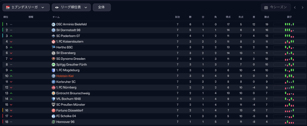Viewport: 307px width, 126px height.
Task: Open the 今シーズン season selector
Action: [x=276, y=7]
